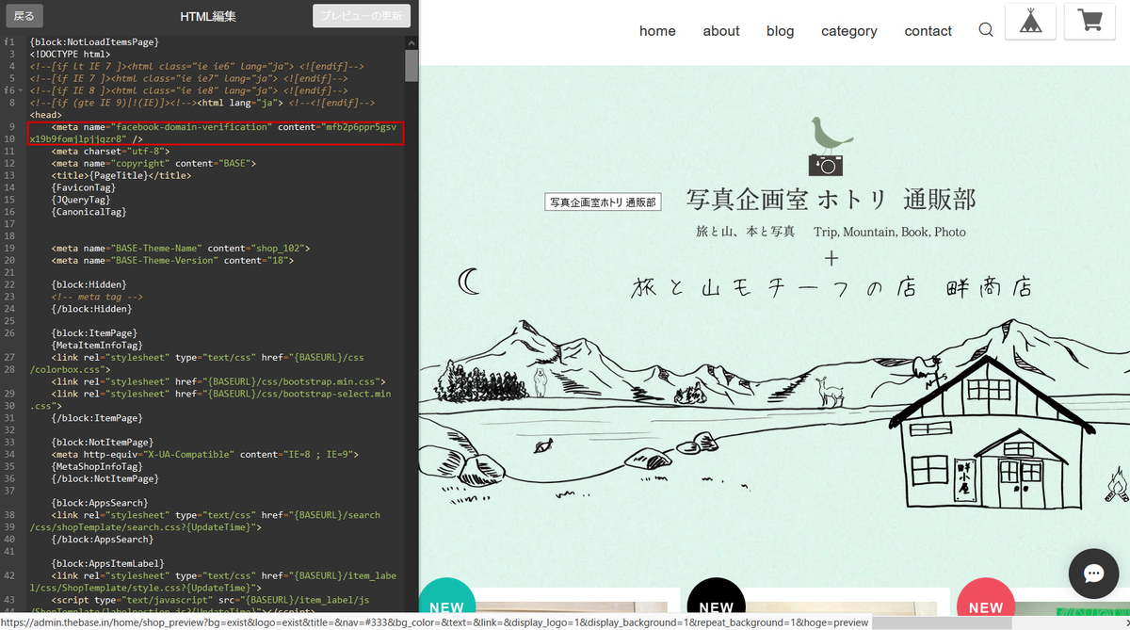This screenshot has width=1130, height=630.
Task: Click the {MetaItemInfoTag} line
Action: pyautogui.click(x=98, y=345)
